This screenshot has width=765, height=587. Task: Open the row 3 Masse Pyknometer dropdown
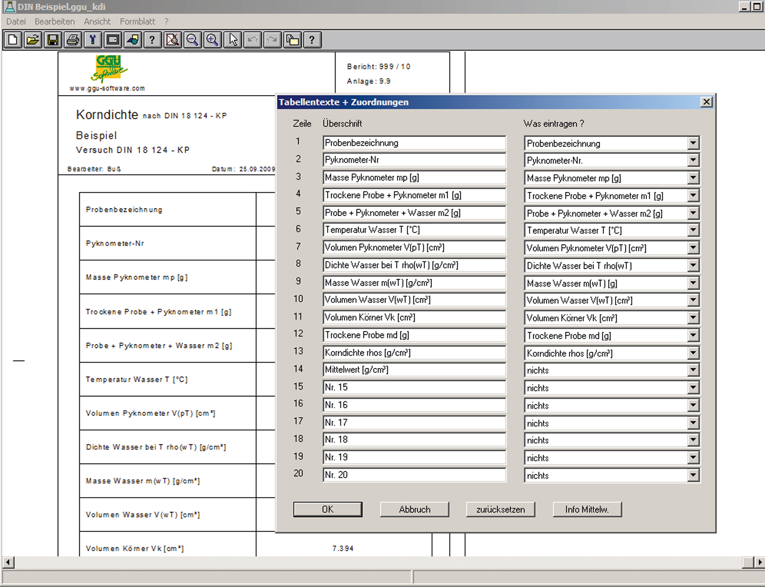pyautogui.click(x=693, y=178)
